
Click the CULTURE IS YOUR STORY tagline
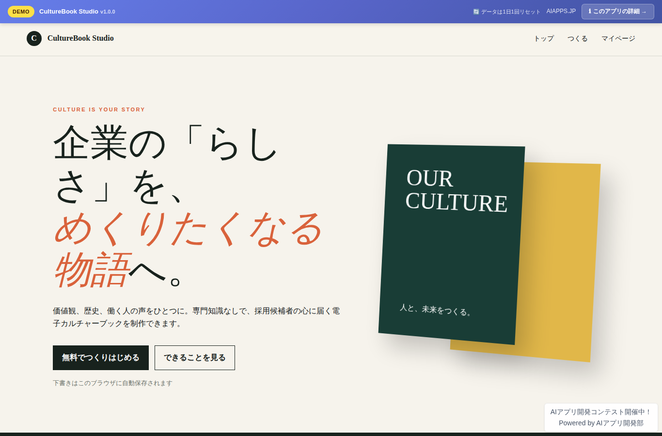99,109
